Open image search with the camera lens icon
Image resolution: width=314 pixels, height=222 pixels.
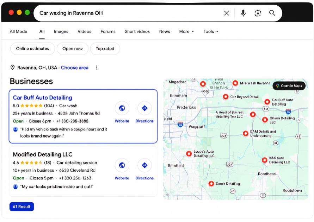point(258,13)
